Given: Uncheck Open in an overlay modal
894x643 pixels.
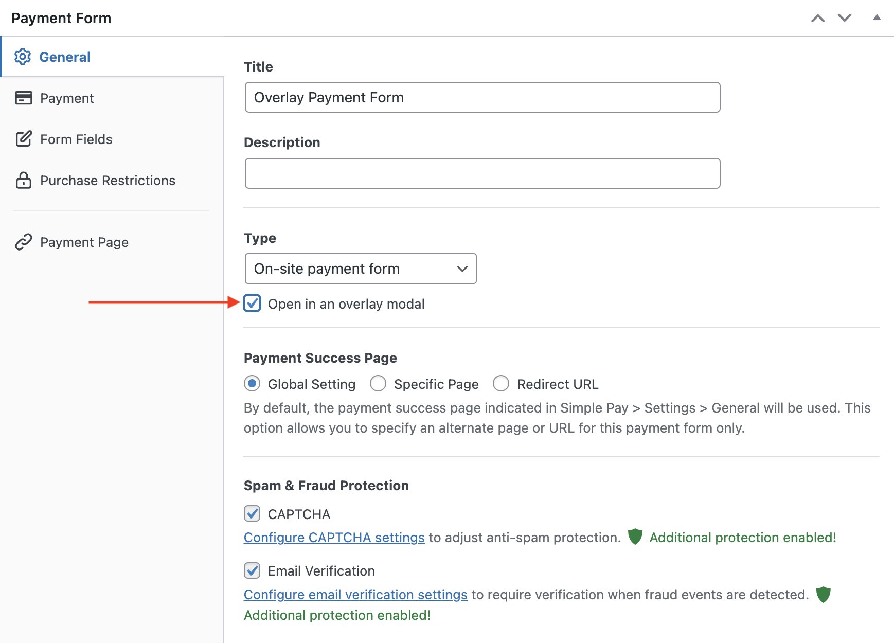Looking at the screenshot, I should (252, 303).
